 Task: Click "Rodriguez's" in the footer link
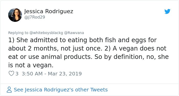59,90
